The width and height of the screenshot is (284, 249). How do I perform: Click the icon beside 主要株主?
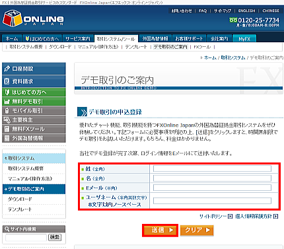pos(7,120)
